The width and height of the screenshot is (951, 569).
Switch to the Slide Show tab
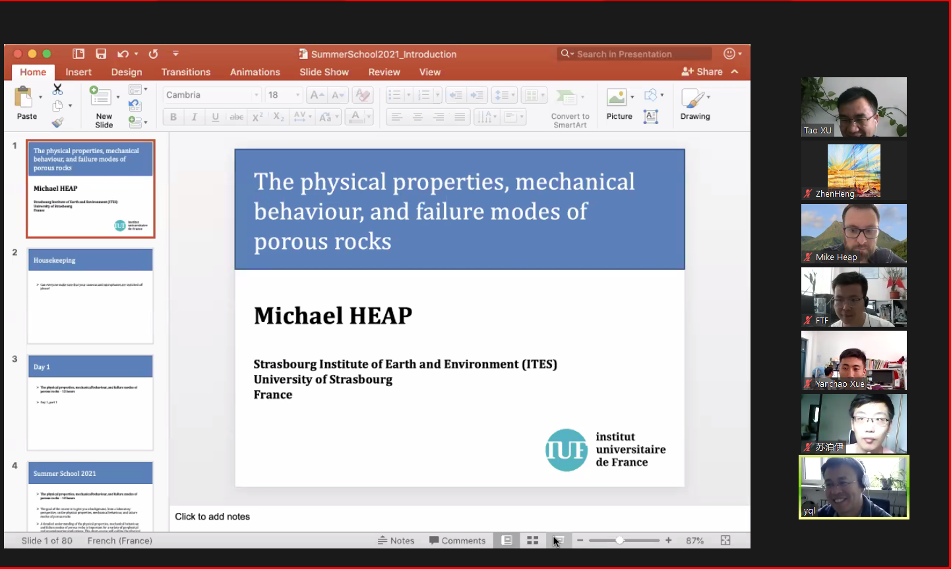click(324, 72)
